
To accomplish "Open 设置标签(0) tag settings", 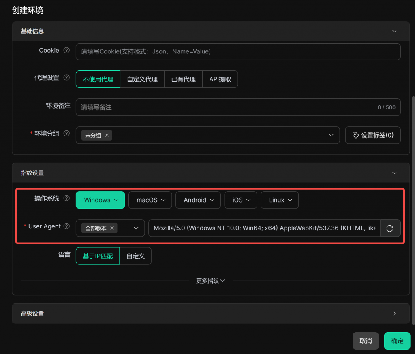I will tap(373, 135).
